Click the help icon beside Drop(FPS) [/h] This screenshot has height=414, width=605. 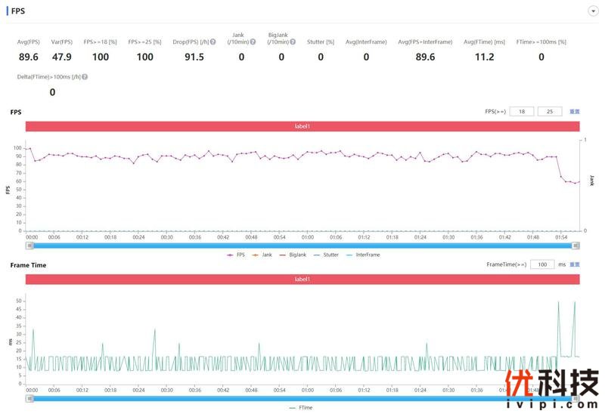[x=213, y=42]
